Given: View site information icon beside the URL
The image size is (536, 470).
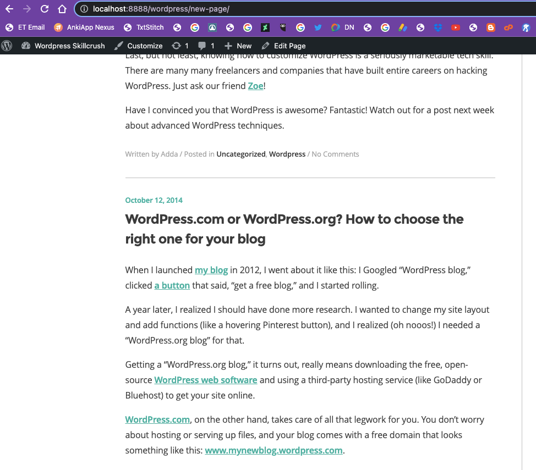Looking at the screenshot, I should pos(84,9).
